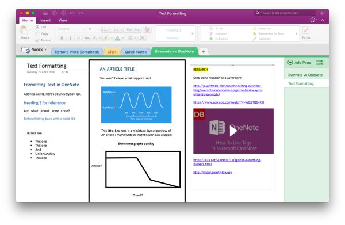Screen dimensions: 345x225
Task: Delete with the X icon in ribbon
Action: point(143,38)
